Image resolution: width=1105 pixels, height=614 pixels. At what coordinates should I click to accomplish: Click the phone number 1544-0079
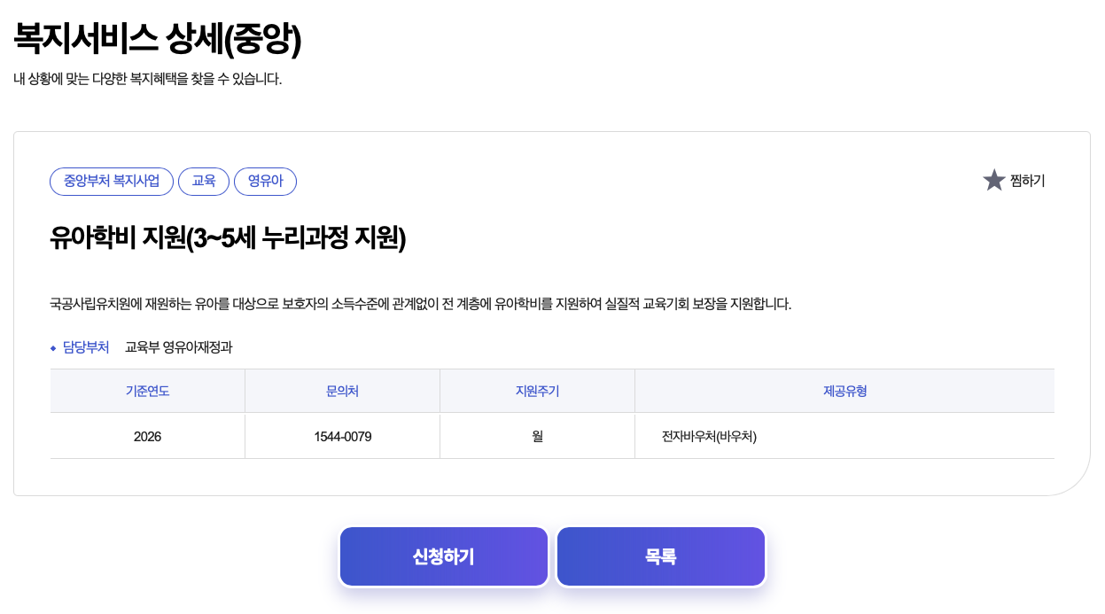pyautogui.click(x=342, y=436)
